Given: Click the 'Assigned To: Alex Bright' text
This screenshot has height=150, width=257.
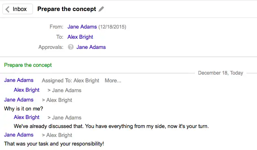Looking at the screenshot, I should coord(70,81).
